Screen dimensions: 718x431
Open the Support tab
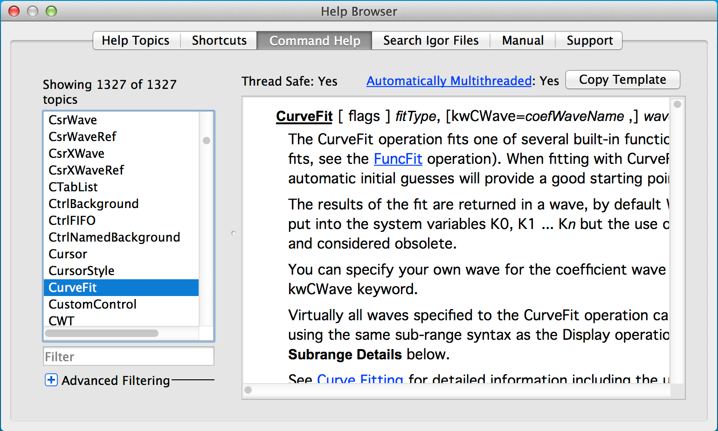[x=589, y=40]
